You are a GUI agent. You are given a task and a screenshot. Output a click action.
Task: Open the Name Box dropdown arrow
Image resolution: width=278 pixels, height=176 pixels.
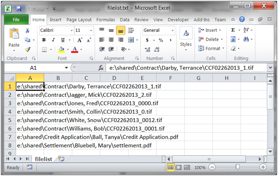coord(66,68)
